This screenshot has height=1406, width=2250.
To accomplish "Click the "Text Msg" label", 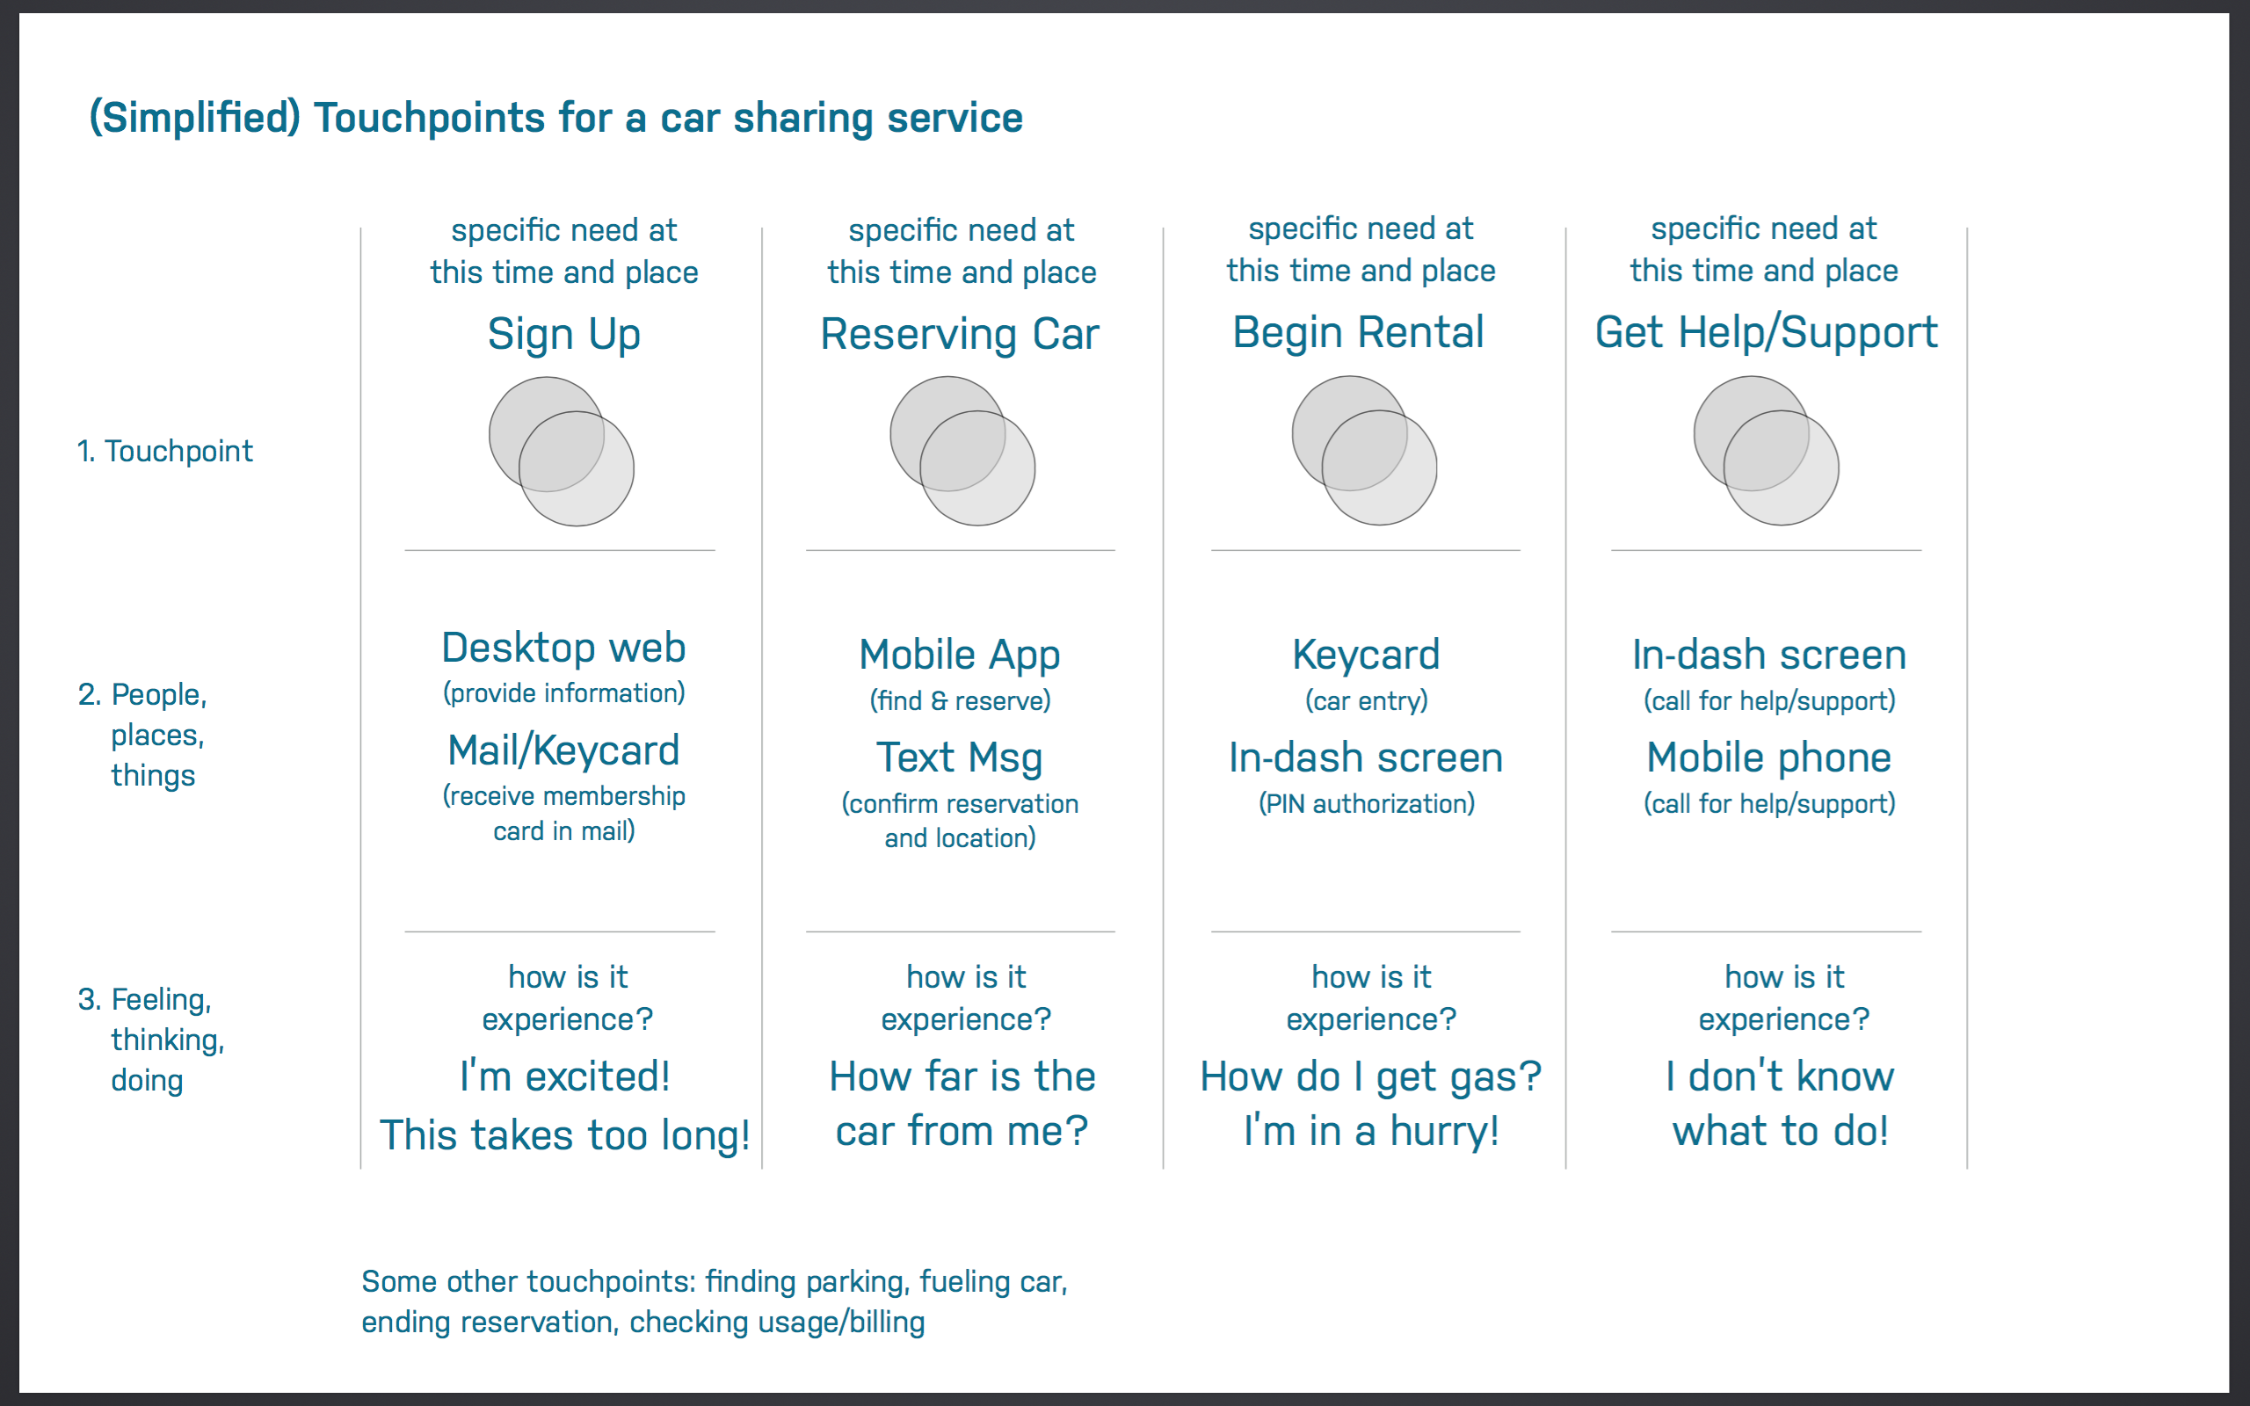I will tap(960, 757).
